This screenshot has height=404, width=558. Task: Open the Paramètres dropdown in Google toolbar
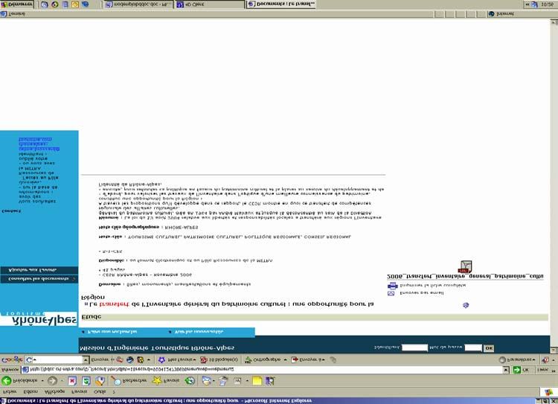click(510, 359)
